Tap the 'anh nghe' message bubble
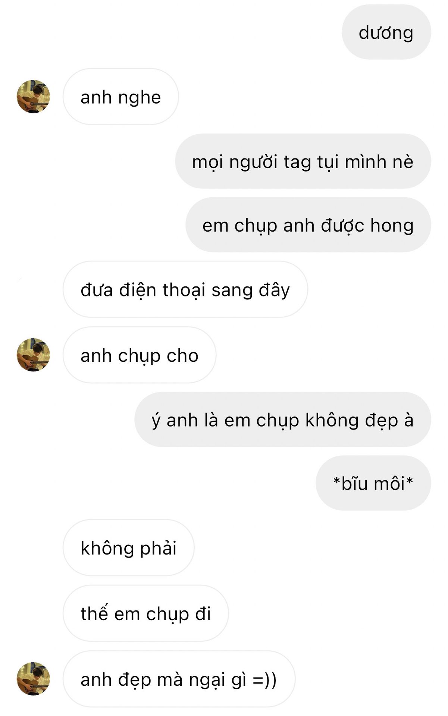This screenshot has height=716, width=448. pyautogui.click(x=120, y=97)
